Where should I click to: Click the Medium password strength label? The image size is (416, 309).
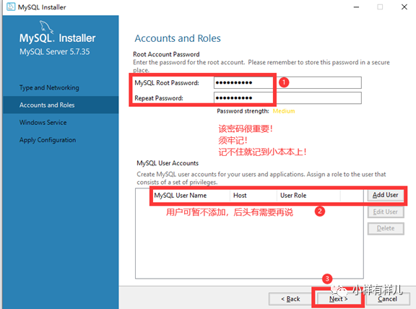pos(284,111)
